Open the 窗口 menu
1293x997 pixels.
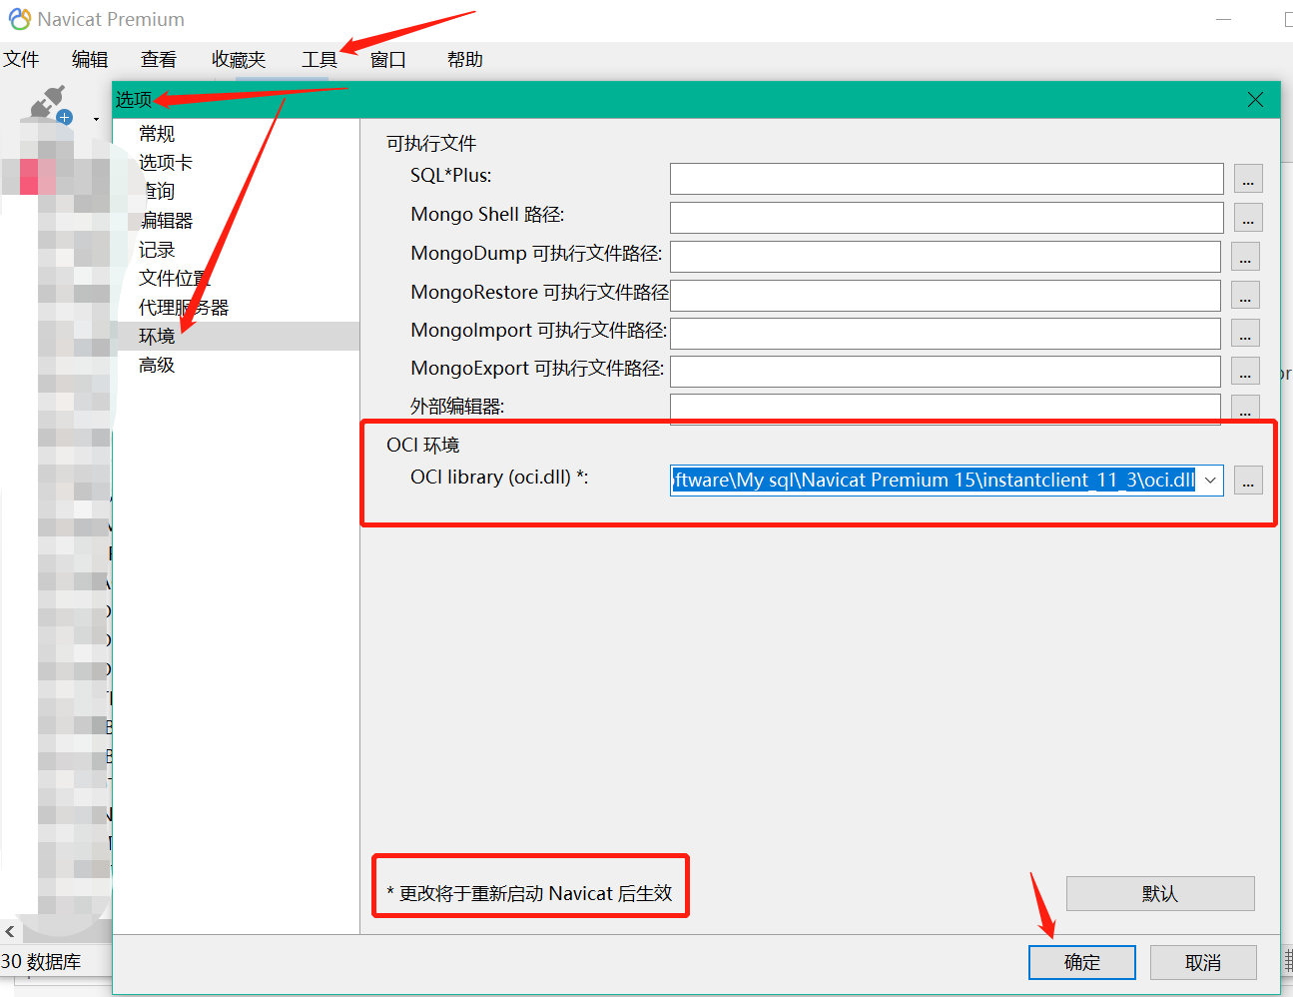click(x=388, y=60)
